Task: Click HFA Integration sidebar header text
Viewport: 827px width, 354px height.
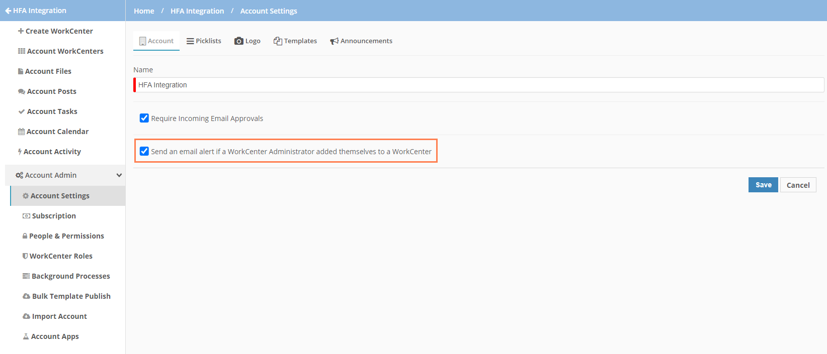Action: coord(40,11)
